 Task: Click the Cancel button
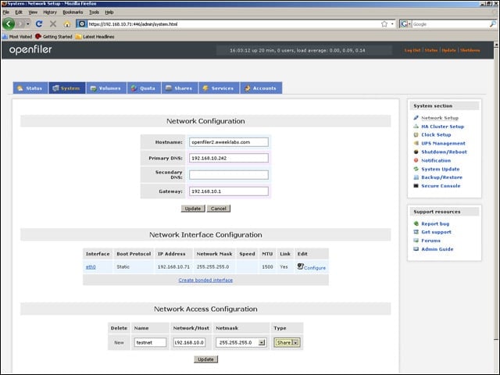[219, 209]
